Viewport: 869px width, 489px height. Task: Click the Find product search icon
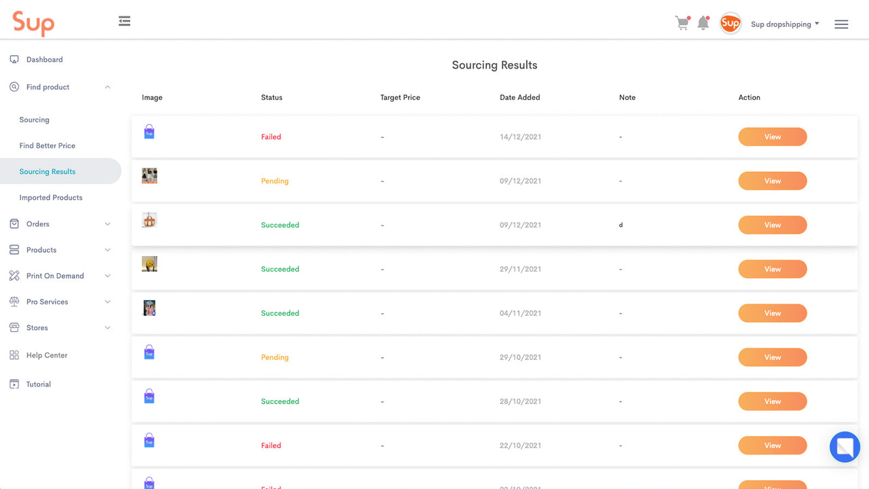[x=14, y=87]
